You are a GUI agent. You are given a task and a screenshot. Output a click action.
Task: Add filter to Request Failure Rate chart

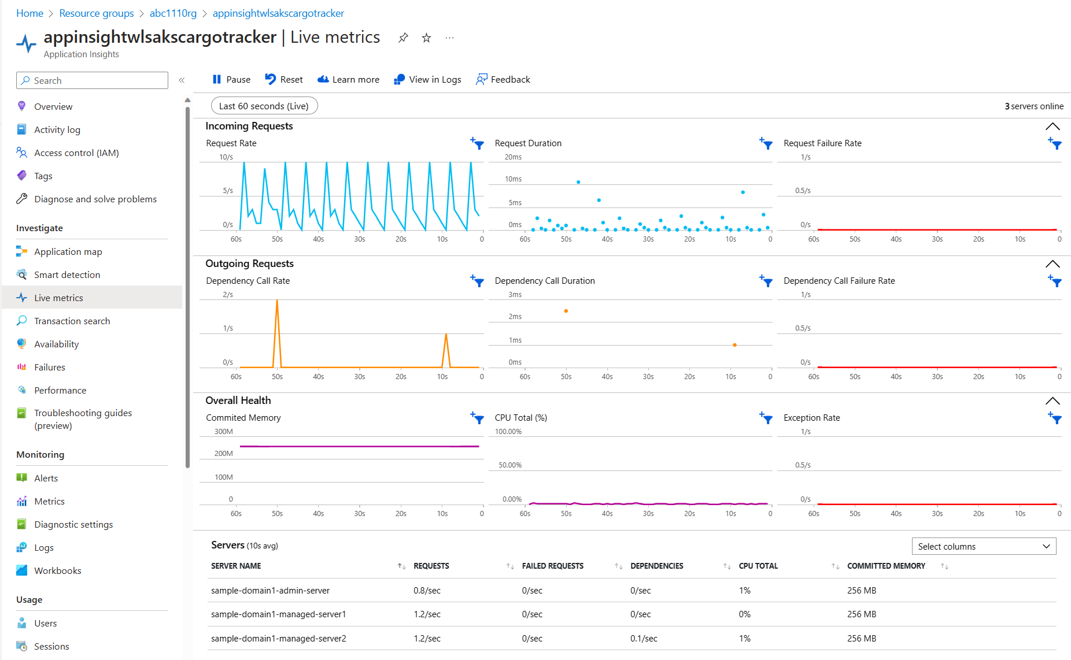pyautogui.click(x=1055, y=143)
